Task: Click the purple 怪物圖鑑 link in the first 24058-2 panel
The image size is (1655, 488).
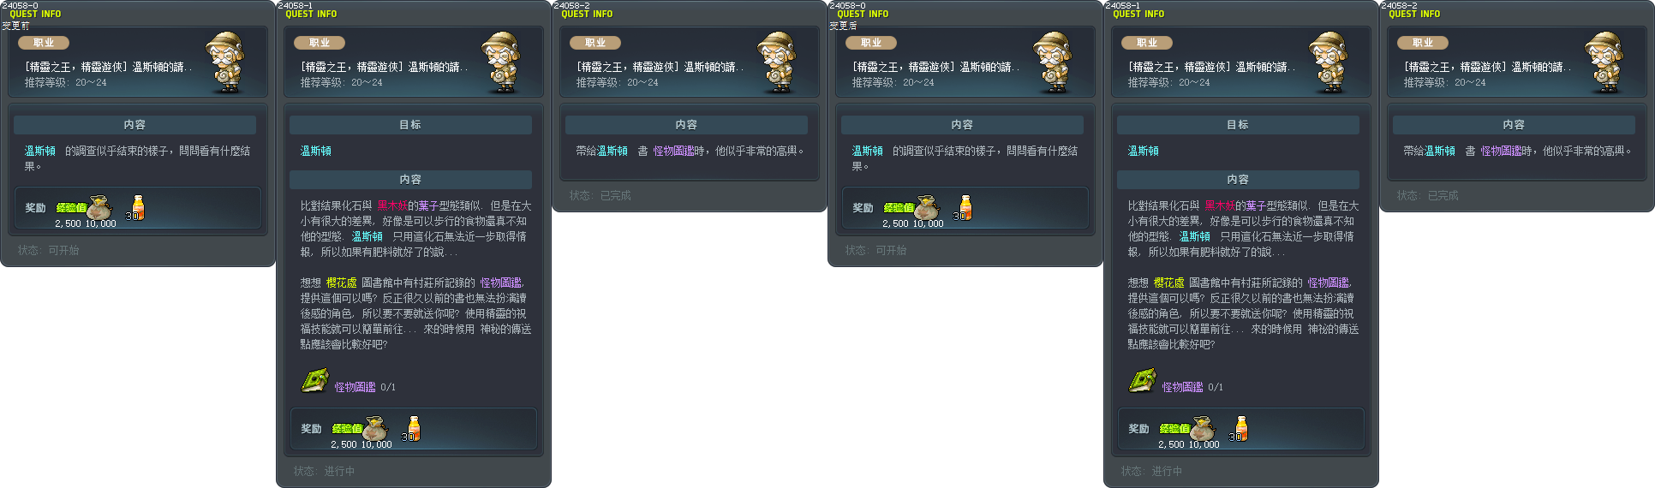Action: tap(674, 151)
